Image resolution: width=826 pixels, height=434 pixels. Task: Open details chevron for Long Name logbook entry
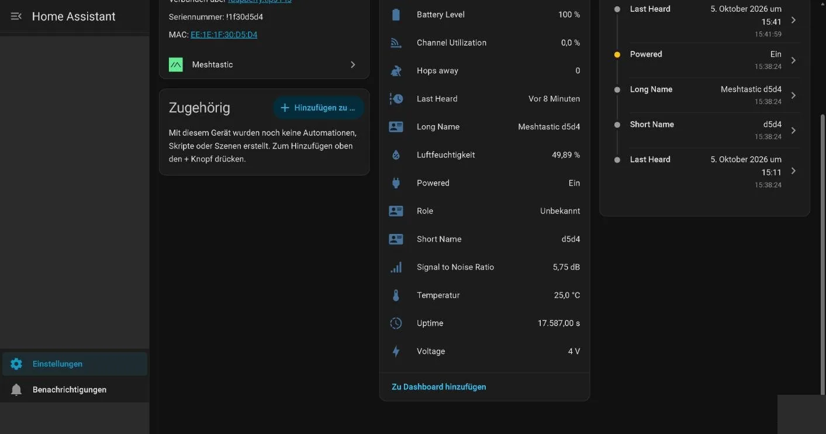793,95
